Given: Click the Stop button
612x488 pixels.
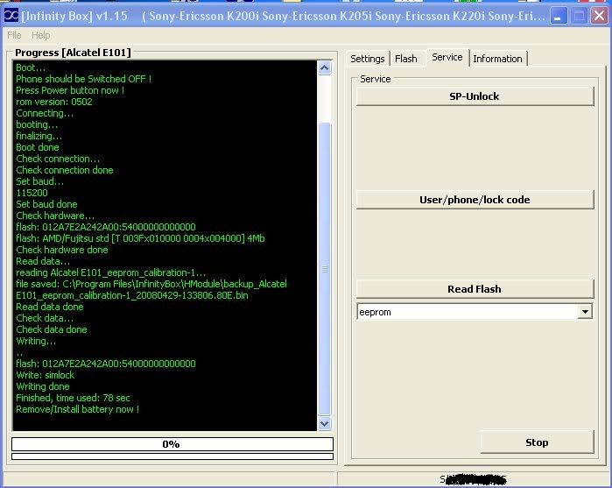Looking at the screenshot, I should point(537,442).
